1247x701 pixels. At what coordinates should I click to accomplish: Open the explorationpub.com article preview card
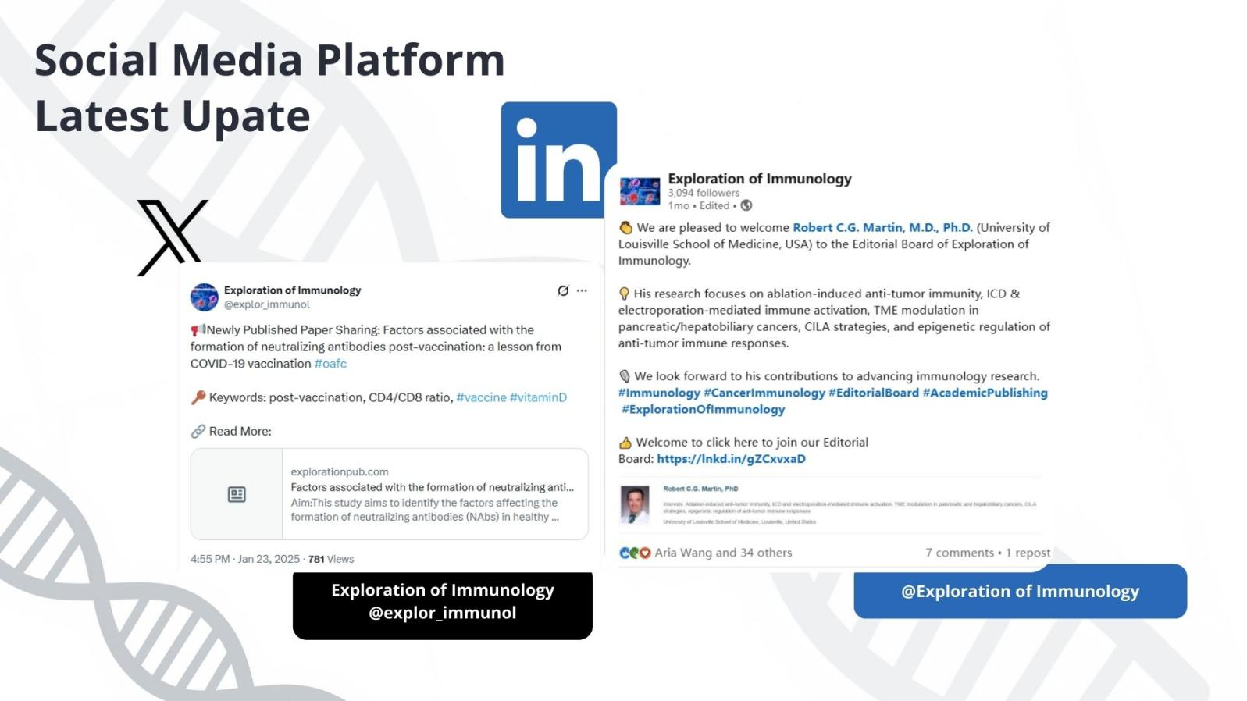(433, 494)
